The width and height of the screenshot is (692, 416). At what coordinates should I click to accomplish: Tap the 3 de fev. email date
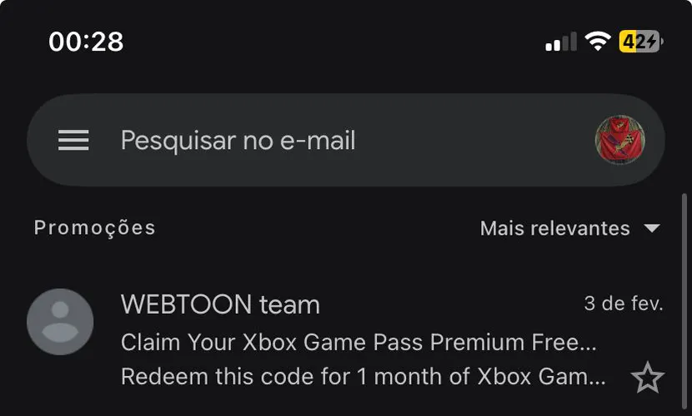click(x=623, y=304)
